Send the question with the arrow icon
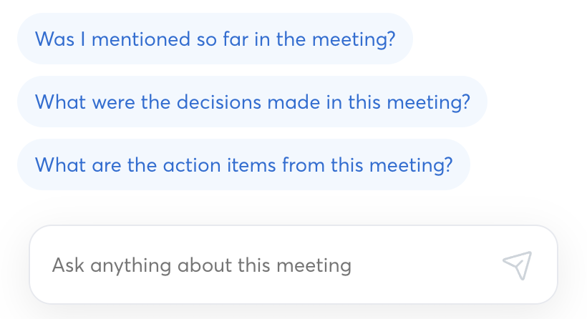587x319 pixels. pyautogui.click(x=517, y=265)
